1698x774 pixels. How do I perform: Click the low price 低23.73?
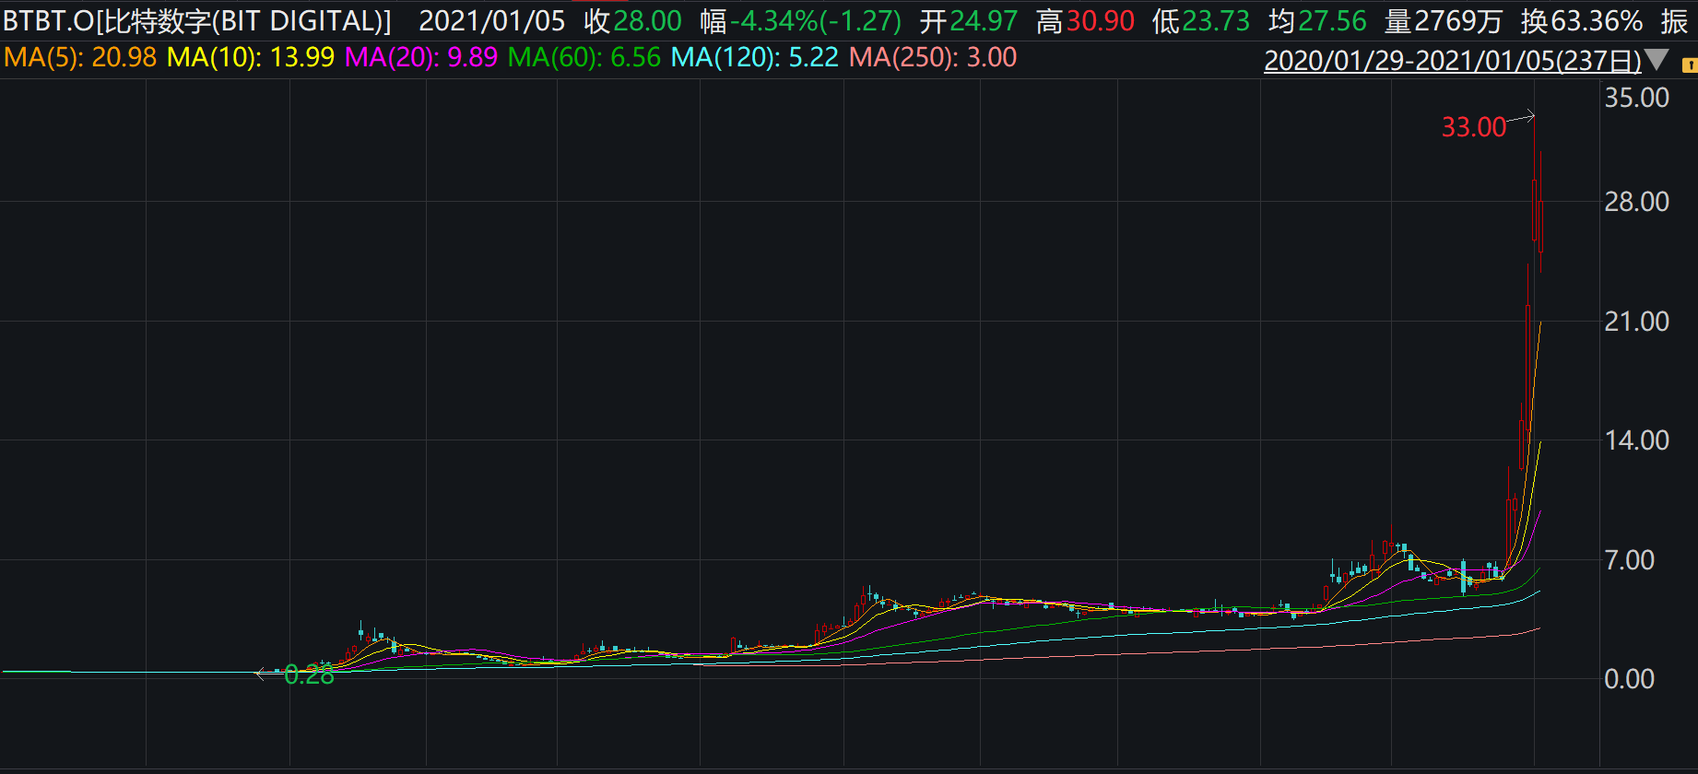tap(1201, 20)
